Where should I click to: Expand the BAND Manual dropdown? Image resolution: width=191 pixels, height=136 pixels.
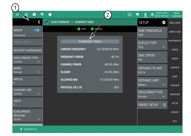27,70
